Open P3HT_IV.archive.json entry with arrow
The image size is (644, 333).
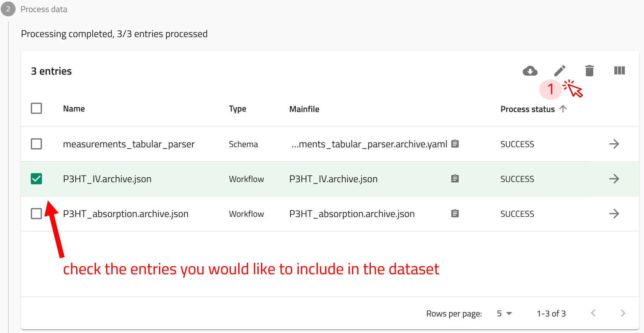(614, 179)
